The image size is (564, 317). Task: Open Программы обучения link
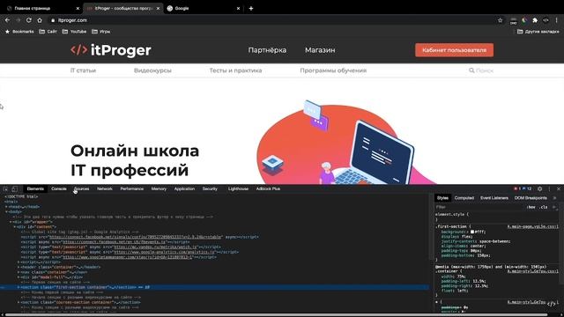tap(333, 70)
